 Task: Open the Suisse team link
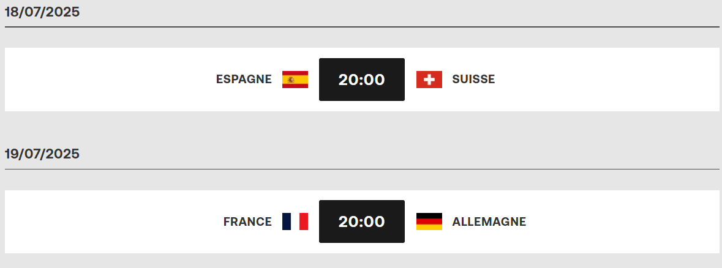[x=473, y=80]
